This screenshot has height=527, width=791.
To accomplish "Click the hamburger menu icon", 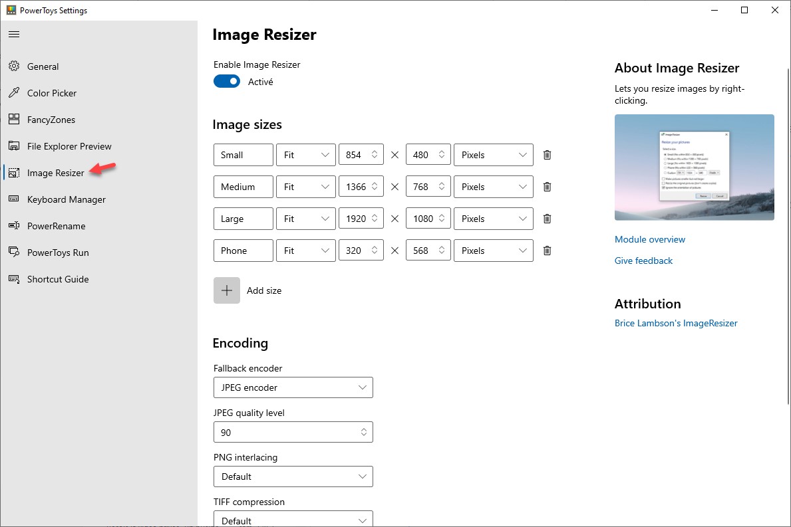I will [x=14, y=34].
